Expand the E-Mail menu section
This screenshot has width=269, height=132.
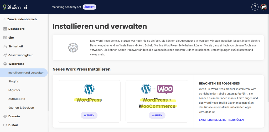pos(13,125)
